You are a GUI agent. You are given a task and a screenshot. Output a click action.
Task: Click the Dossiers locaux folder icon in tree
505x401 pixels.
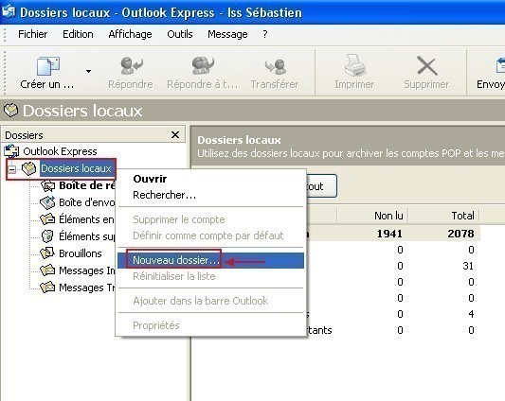click(x=29, y=168)
